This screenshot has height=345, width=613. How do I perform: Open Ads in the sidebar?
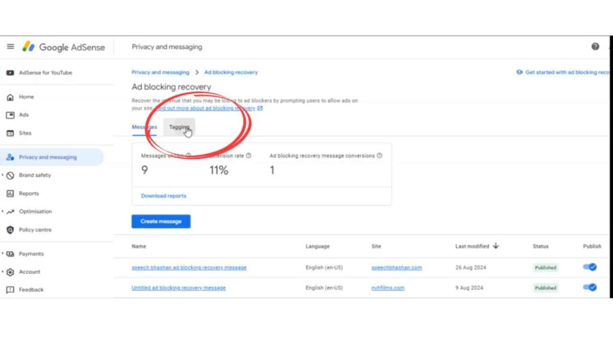point(24,115)
